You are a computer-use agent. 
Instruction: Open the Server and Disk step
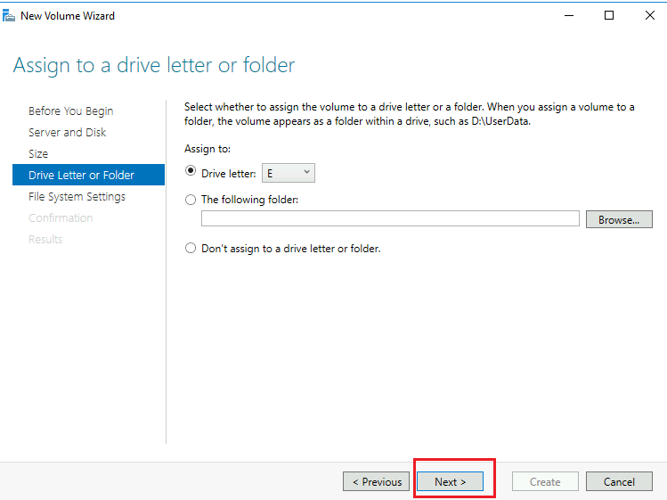67,132
